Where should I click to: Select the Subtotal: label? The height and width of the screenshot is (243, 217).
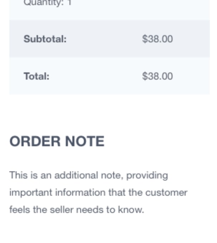pos(45,39)
